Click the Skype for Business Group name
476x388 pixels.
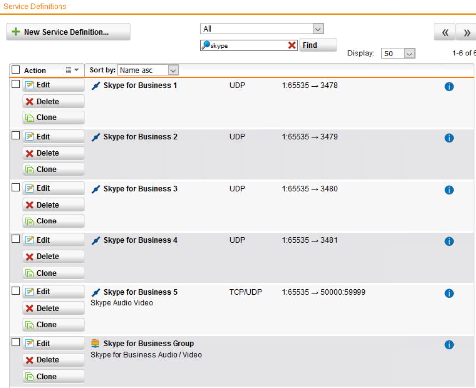point(149,344)
